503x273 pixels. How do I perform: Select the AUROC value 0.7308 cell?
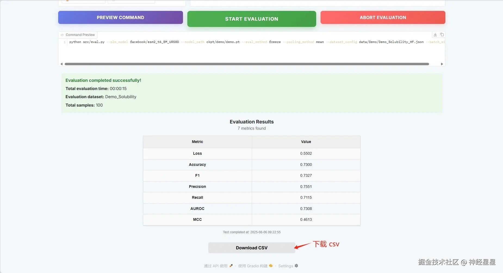click(x=306, y=209)
